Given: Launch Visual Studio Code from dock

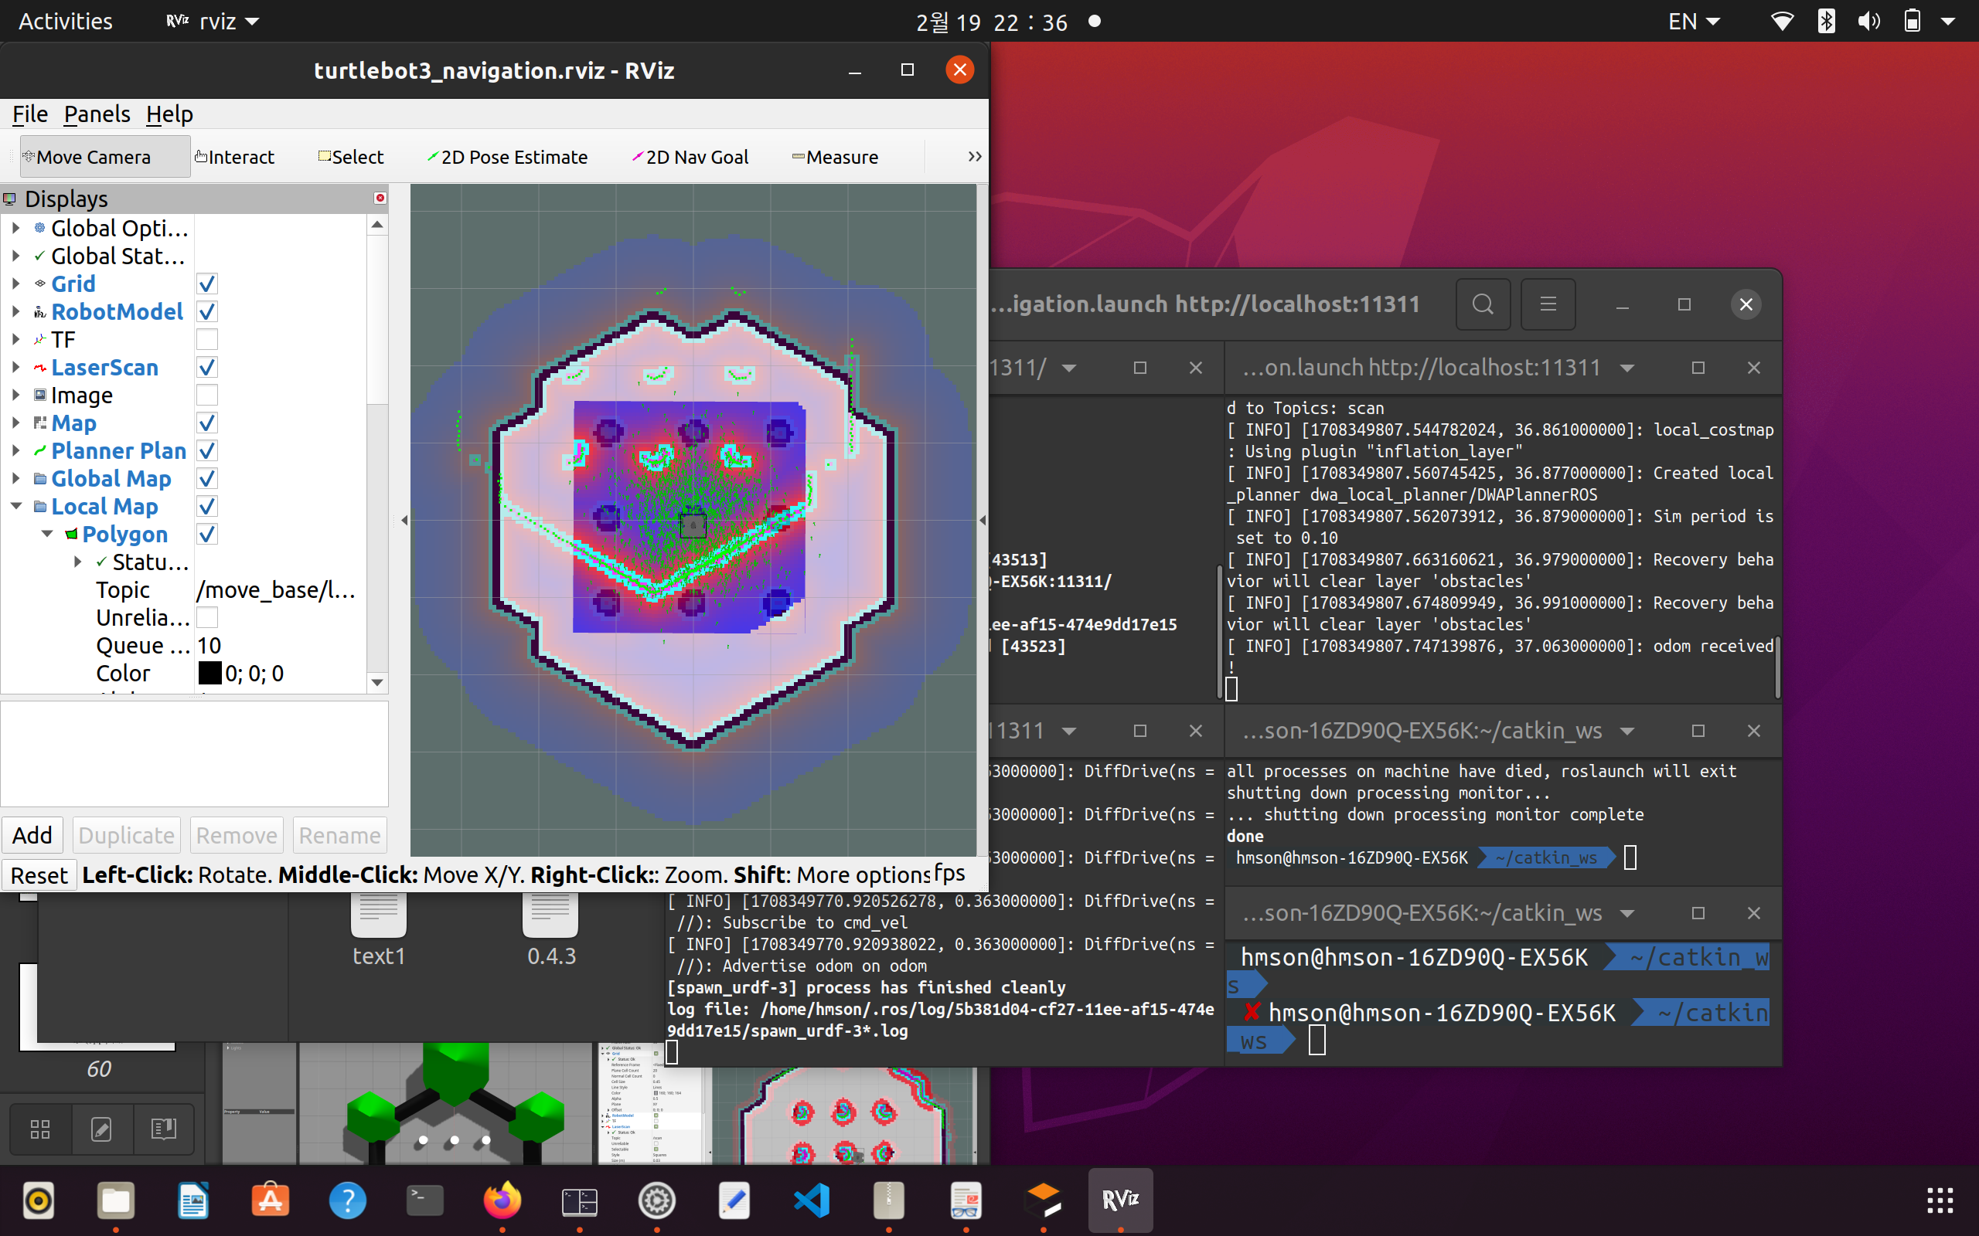Looking at the screenshot, I should pos(811,1200).
